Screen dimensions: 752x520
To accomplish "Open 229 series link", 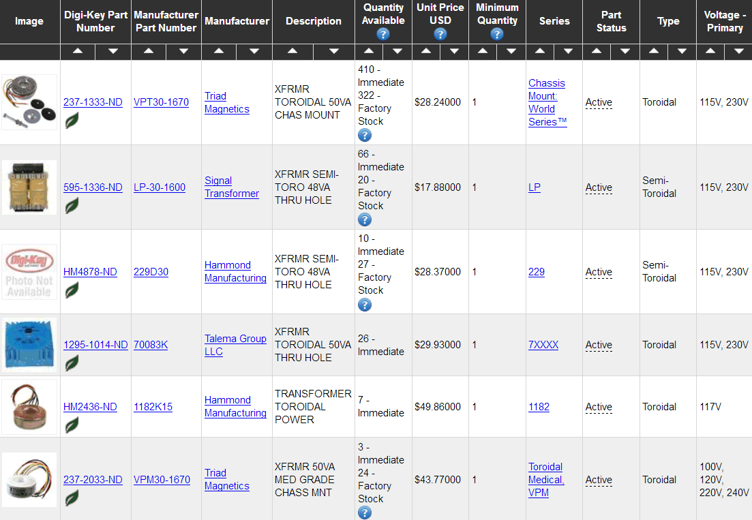I will coord(536,272).
